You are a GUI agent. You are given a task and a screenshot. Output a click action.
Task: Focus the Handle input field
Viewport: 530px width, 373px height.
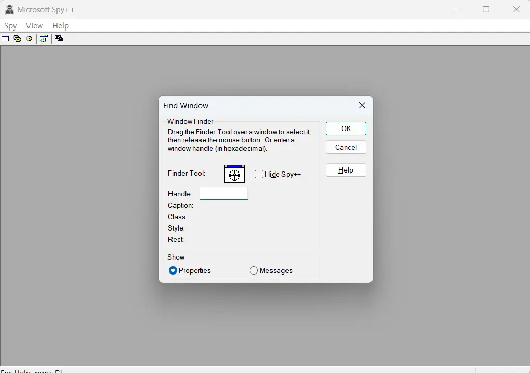click(x=224, y=193)
